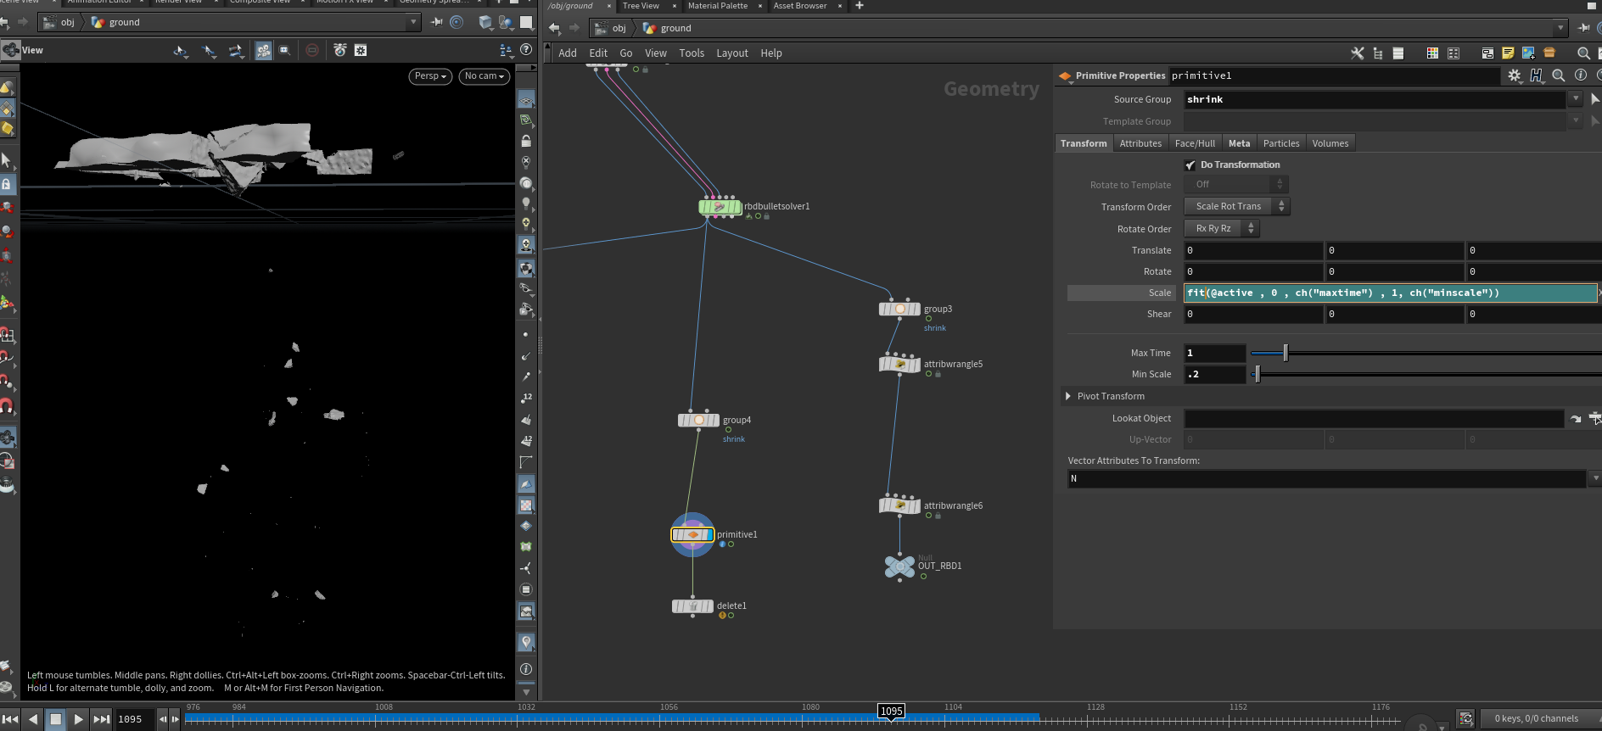This screenshot has width=1602, height=731.
Task: Select the primitive1 node icon
Action: pyautogui.click(x=692, y=534)
